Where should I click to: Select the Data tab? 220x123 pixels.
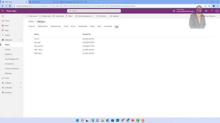tap(117, 26)
